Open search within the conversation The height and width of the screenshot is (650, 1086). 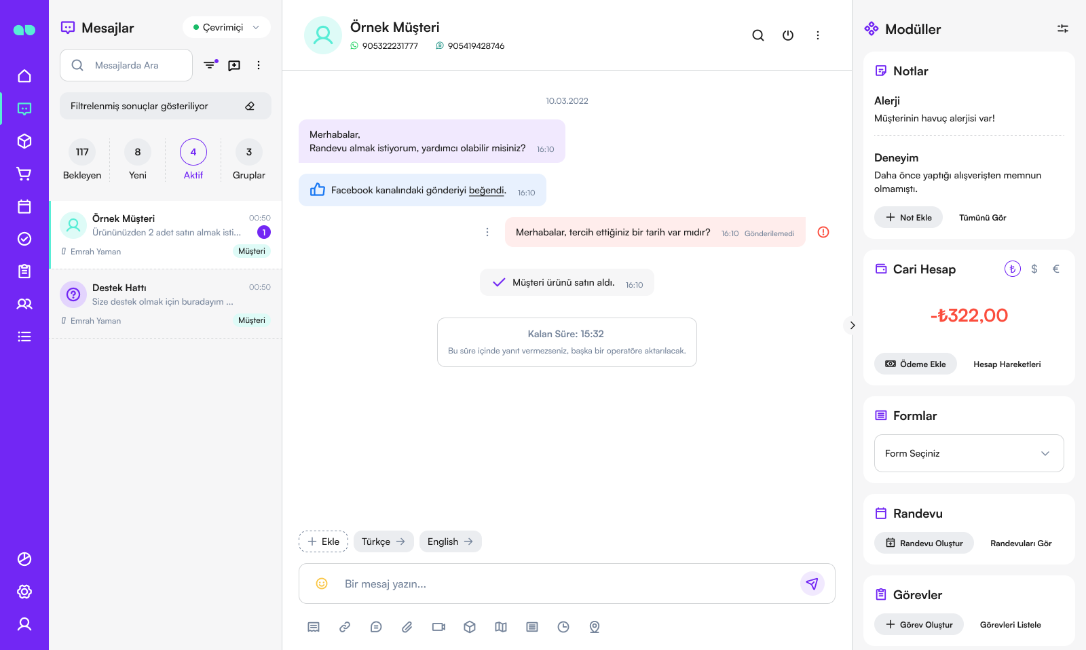click(x=758, y=35)
